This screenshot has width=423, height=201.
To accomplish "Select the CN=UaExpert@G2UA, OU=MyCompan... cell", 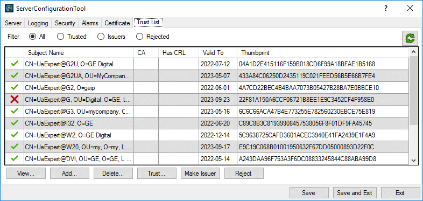I will (x=79, y=76).
